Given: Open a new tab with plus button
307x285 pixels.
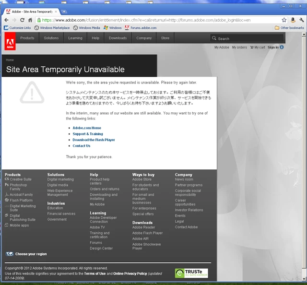Looking at the screenshot, I should 64,12.
